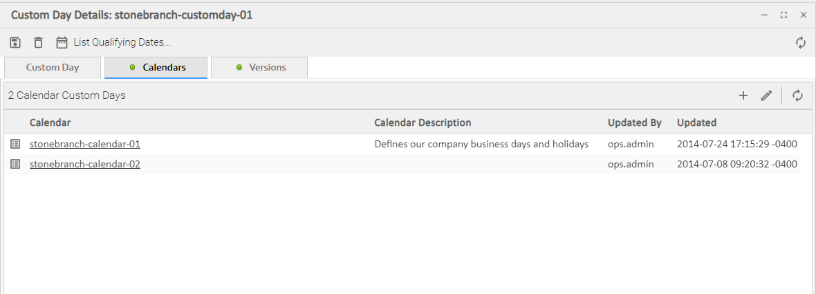Click the Delete trash icon
This screenshot has width=816, height=294.
[38, 43]
